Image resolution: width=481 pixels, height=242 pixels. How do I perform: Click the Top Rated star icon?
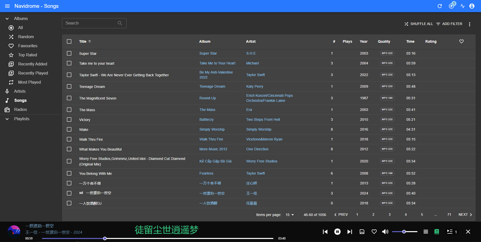tap(11, 55)
